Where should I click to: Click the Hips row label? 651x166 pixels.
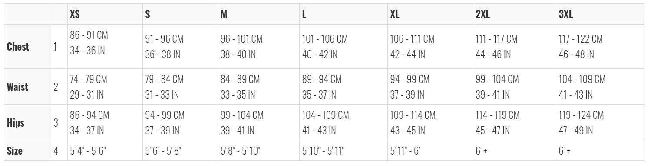coord(16,123)
